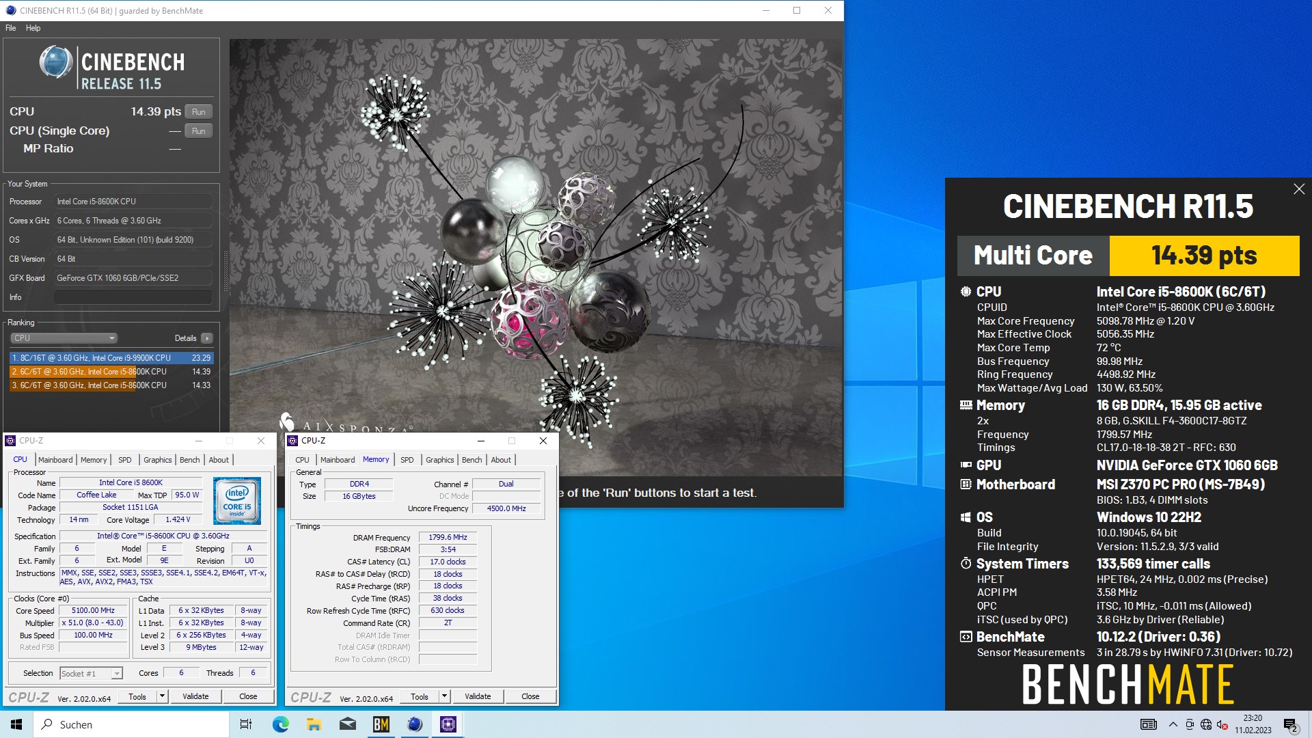This screenshot has height=738, width=1312.
Task: Open the File menu in Cinebench
Action: click(11, 28)
